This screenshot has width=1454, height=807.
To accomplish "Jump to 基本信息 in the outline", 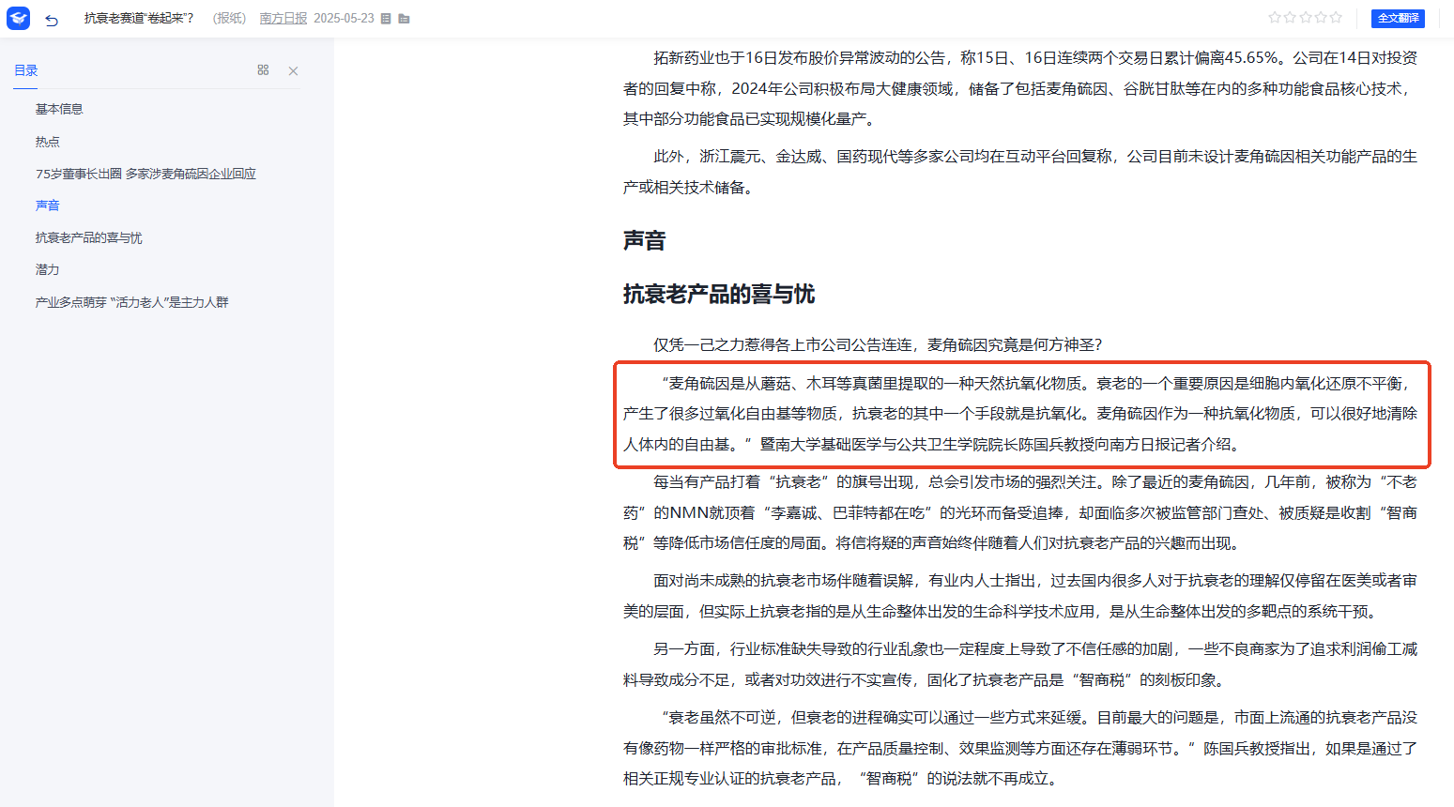I will click(x=59, y=109).
